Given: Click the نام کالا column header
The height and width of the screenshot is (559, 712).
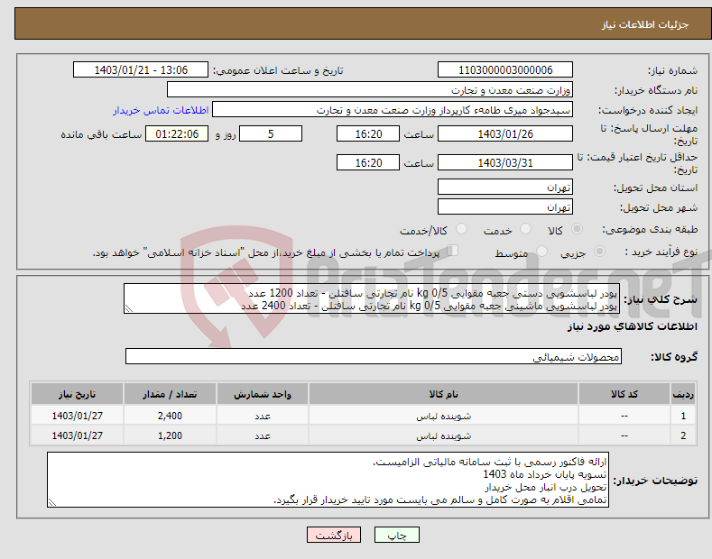Looking at the screenshot, I should pos(444,394).
